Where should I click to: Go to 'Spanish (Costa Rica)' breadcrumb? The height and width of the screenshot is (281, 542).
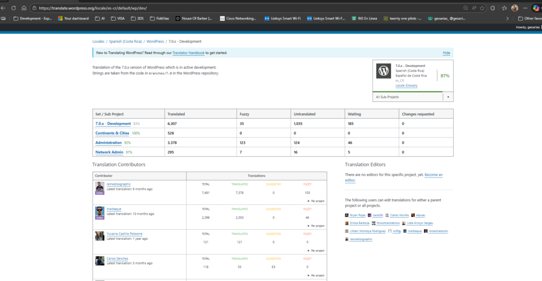pyautogui.click(x=125, y=41)
